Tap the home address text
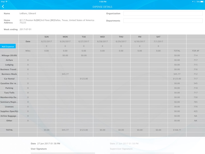This screenshot has width=205, height=154. [x=57, y=21]
